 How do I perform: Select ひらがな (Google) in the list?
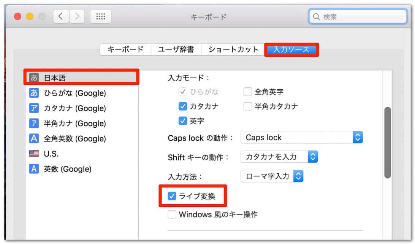pyautogui.click(x=81, y=93)
